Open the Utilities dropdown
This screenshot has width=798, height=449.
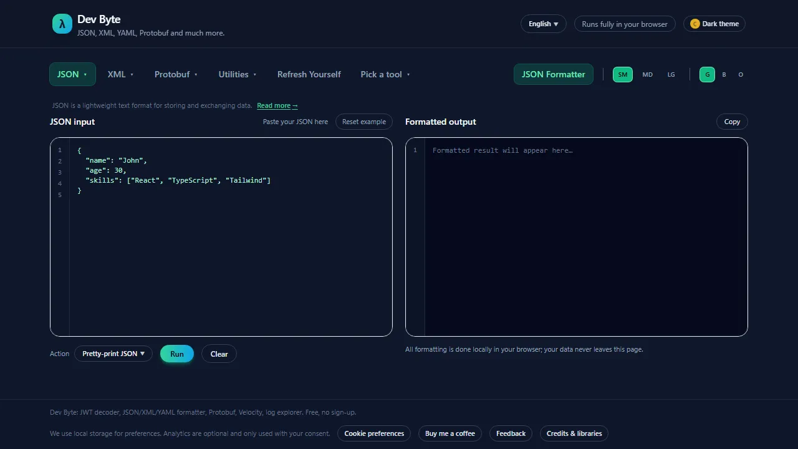pyautogui.click(x=237, y=74)
